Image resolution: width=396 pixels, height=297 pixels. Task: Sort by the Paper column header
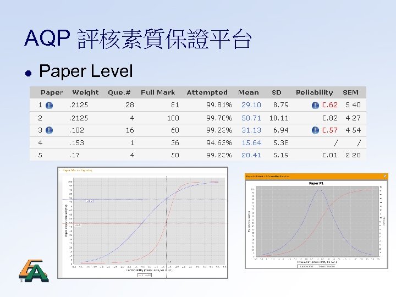tap(52, 92)
